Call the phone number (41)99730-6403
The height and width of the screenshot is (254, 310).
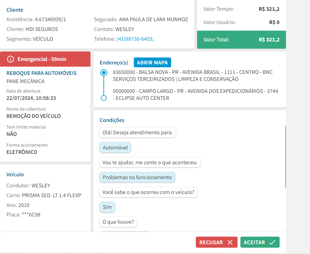(x=135, y=39)
